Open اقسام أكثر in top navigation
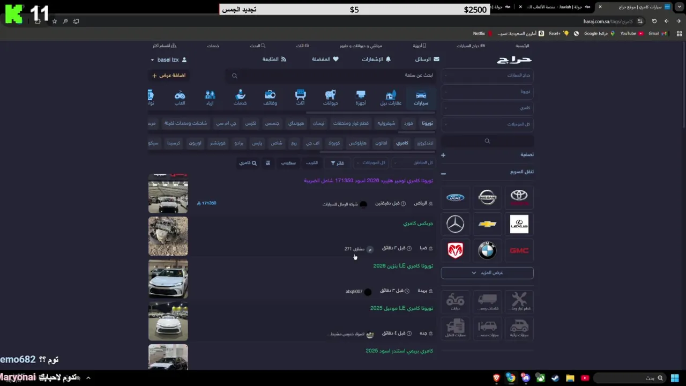Image resolution: width=686 pixels, height=386 pixels. coord(165,46)
